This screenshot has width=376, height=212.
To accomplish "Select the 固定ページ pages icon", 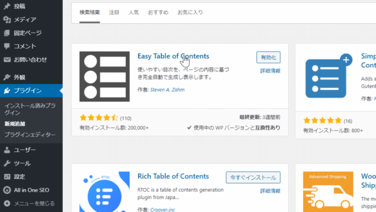I will point(7,33).
